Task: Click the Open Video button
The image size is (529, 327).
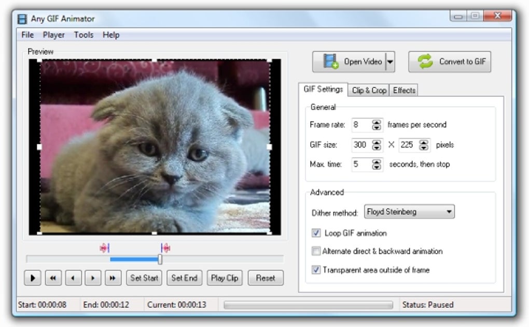Action: coord(349,62)
